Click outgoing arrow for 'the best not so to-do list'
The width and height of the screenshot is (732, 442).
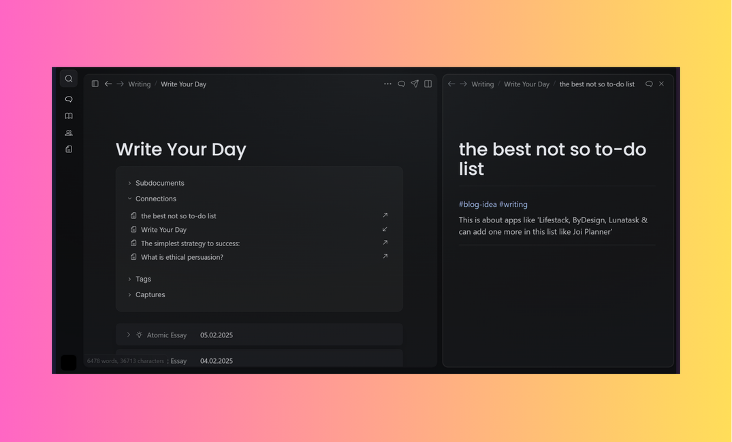(x=385, y=216)
